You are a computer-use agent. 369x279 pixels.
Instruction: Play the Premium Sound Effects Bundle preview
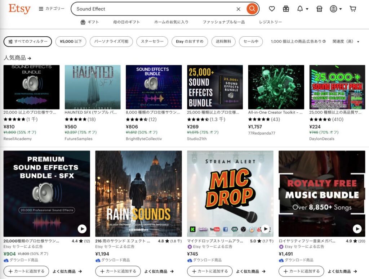tap(82, 229)
